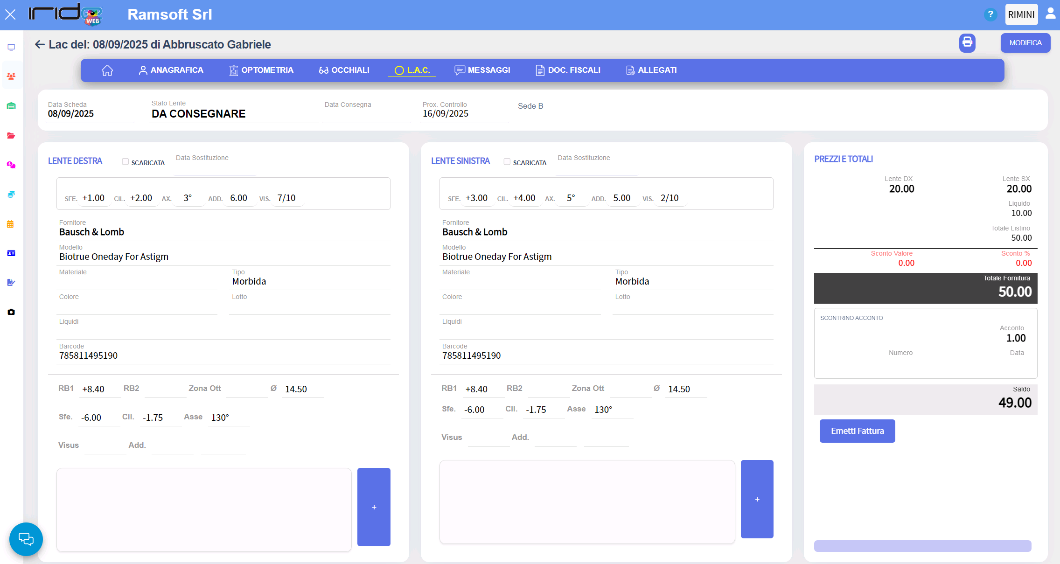Click the print icon button
The width and height of the screenshot is (1060, 564).
click(967, 42)
